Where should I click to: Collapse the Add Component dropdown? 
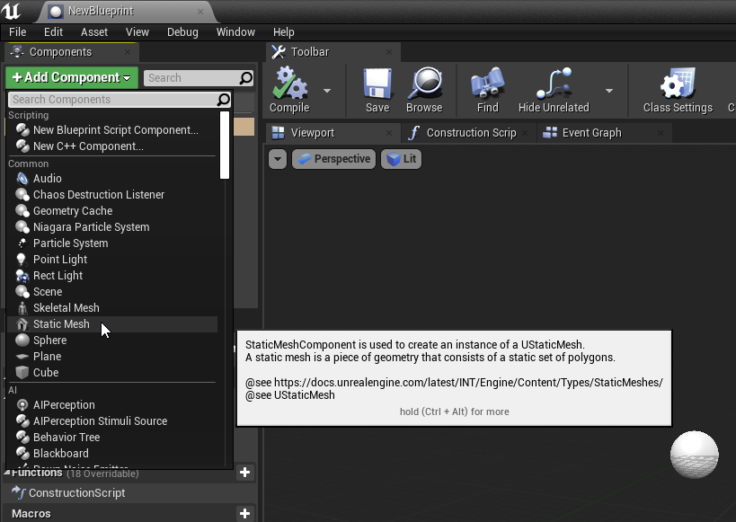click(72, 77)
